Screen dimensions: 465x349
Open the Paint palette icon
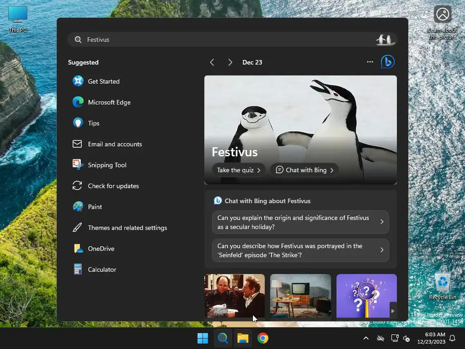pyautogui.click(x=78, y=207)
